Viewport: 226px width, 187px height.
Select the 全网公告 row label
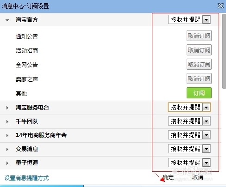pos(27,65)
